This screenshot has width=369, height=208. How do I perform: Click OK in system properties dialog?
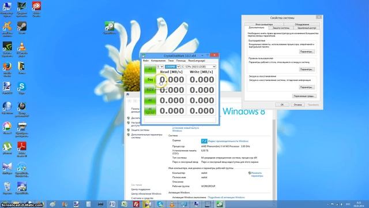tap(282, 105)
